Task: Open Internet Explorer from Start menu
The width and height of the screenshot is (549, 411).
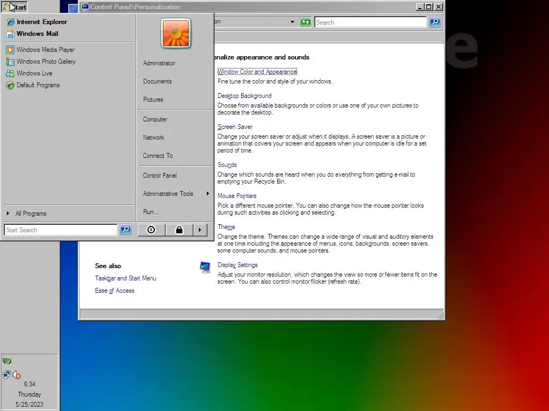Action: pyautogui.click(x=37, y=21)
